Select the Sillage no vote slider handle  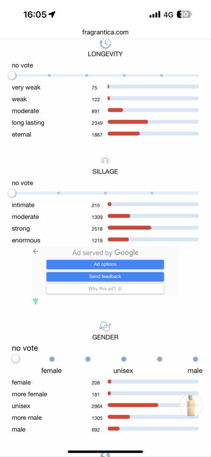[12, 193]
